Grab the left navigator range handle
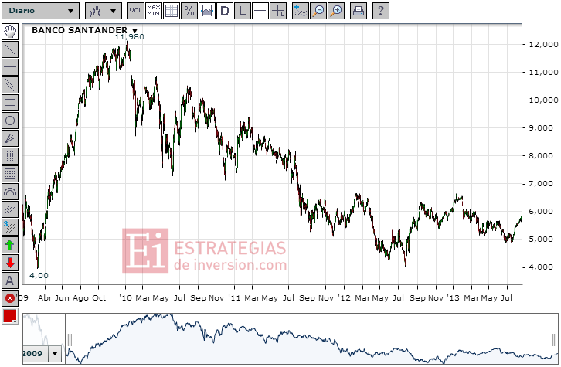 (x=70, y=340)
